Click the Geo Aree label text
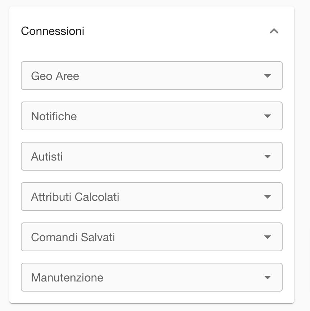This screenshot has height=311, width=310. point(55,76)
